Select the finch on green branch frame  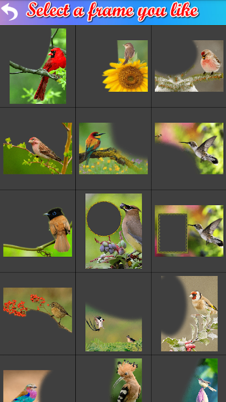coord(38,148)
